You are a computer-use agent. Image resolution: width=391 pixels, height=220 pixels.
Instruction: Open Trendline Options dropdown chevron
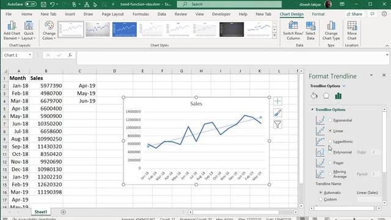pyautogui.click(x=344, y=86)
